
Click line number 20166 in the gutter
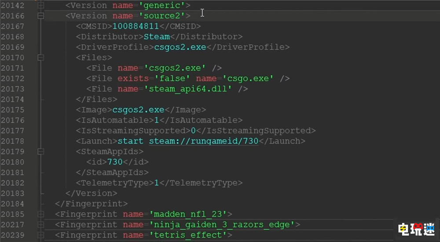[13, 16]
